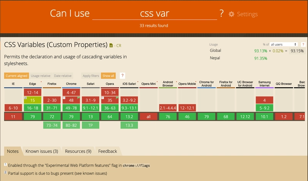The height and width of the screenshot is (181, 308).
Task: Click the Firefox for Android header
Action: pos(226,84)
